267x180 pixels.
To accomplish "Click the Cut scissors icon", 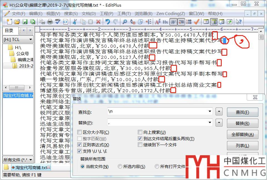I will point(75,22).
